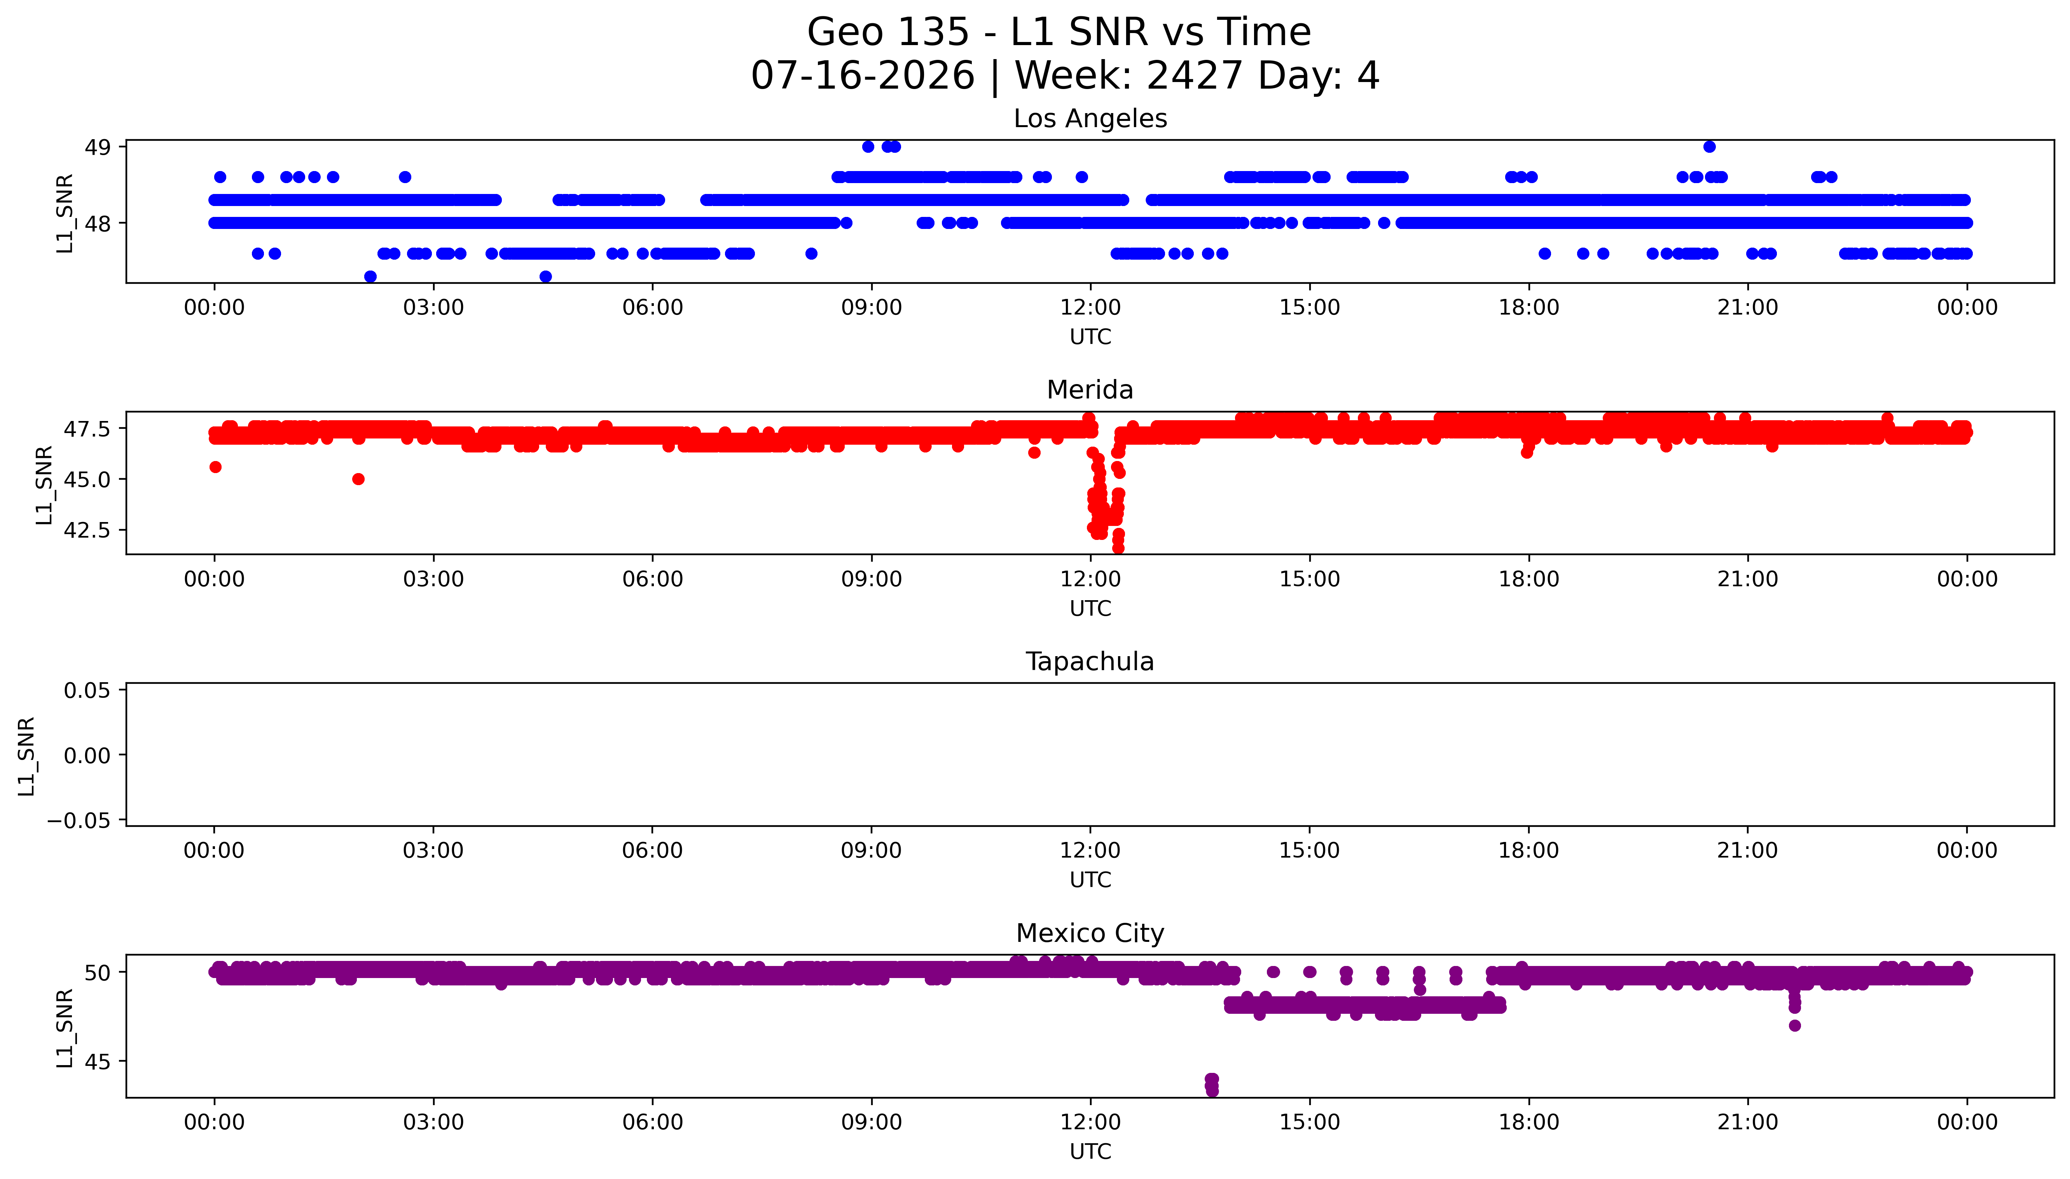Click the date and week subtitle line
The image size is (2070, 1179).
pos(1065,75)
